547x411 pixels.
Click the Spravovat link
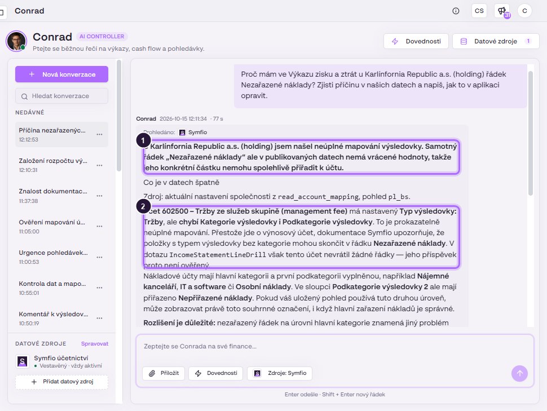click(95, 344)
